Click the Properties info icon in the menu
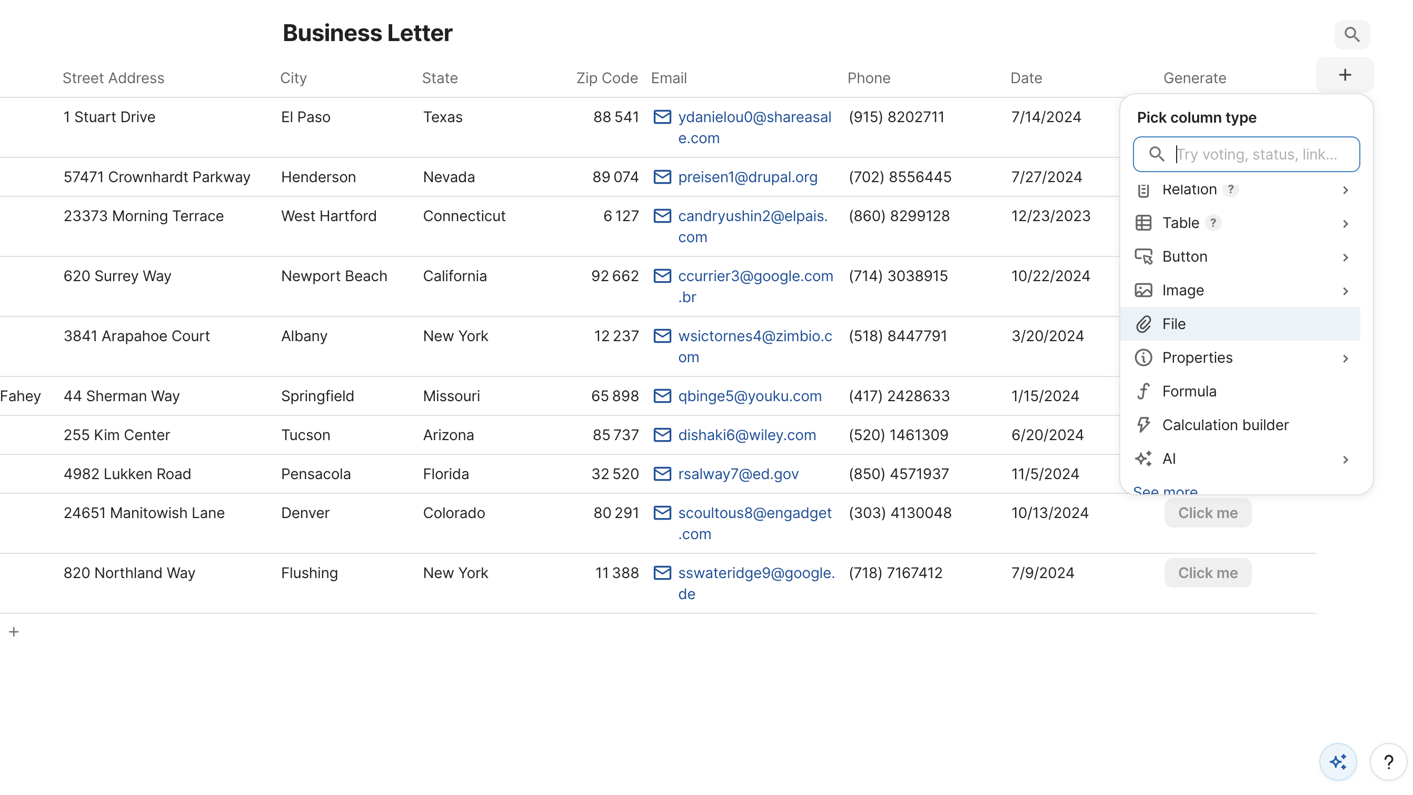Screen dimensions: 1413x795 (1143, 357)
